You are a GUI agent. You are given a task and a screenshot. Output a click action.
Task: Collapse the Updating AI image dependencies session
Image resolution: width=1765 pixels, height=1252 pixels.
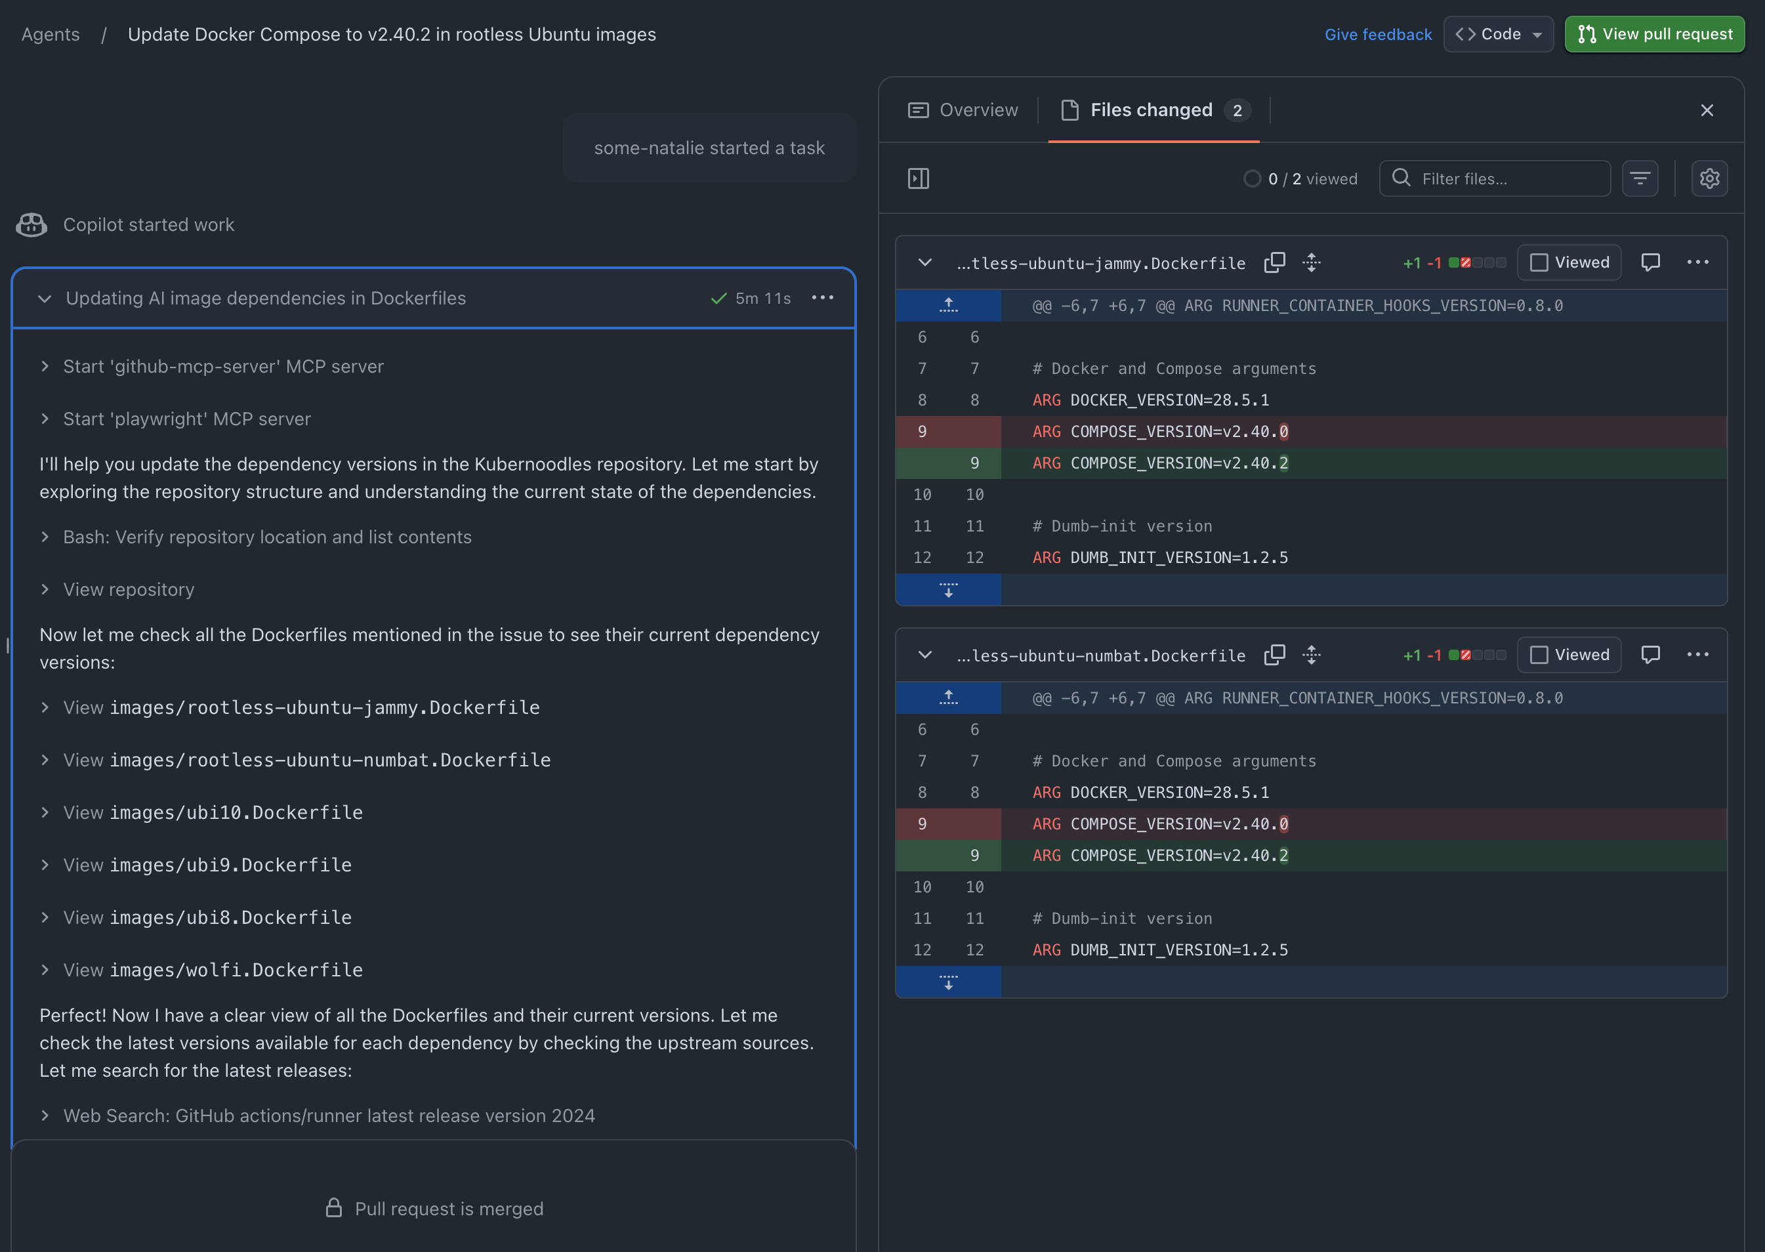(x=45, y=299)
